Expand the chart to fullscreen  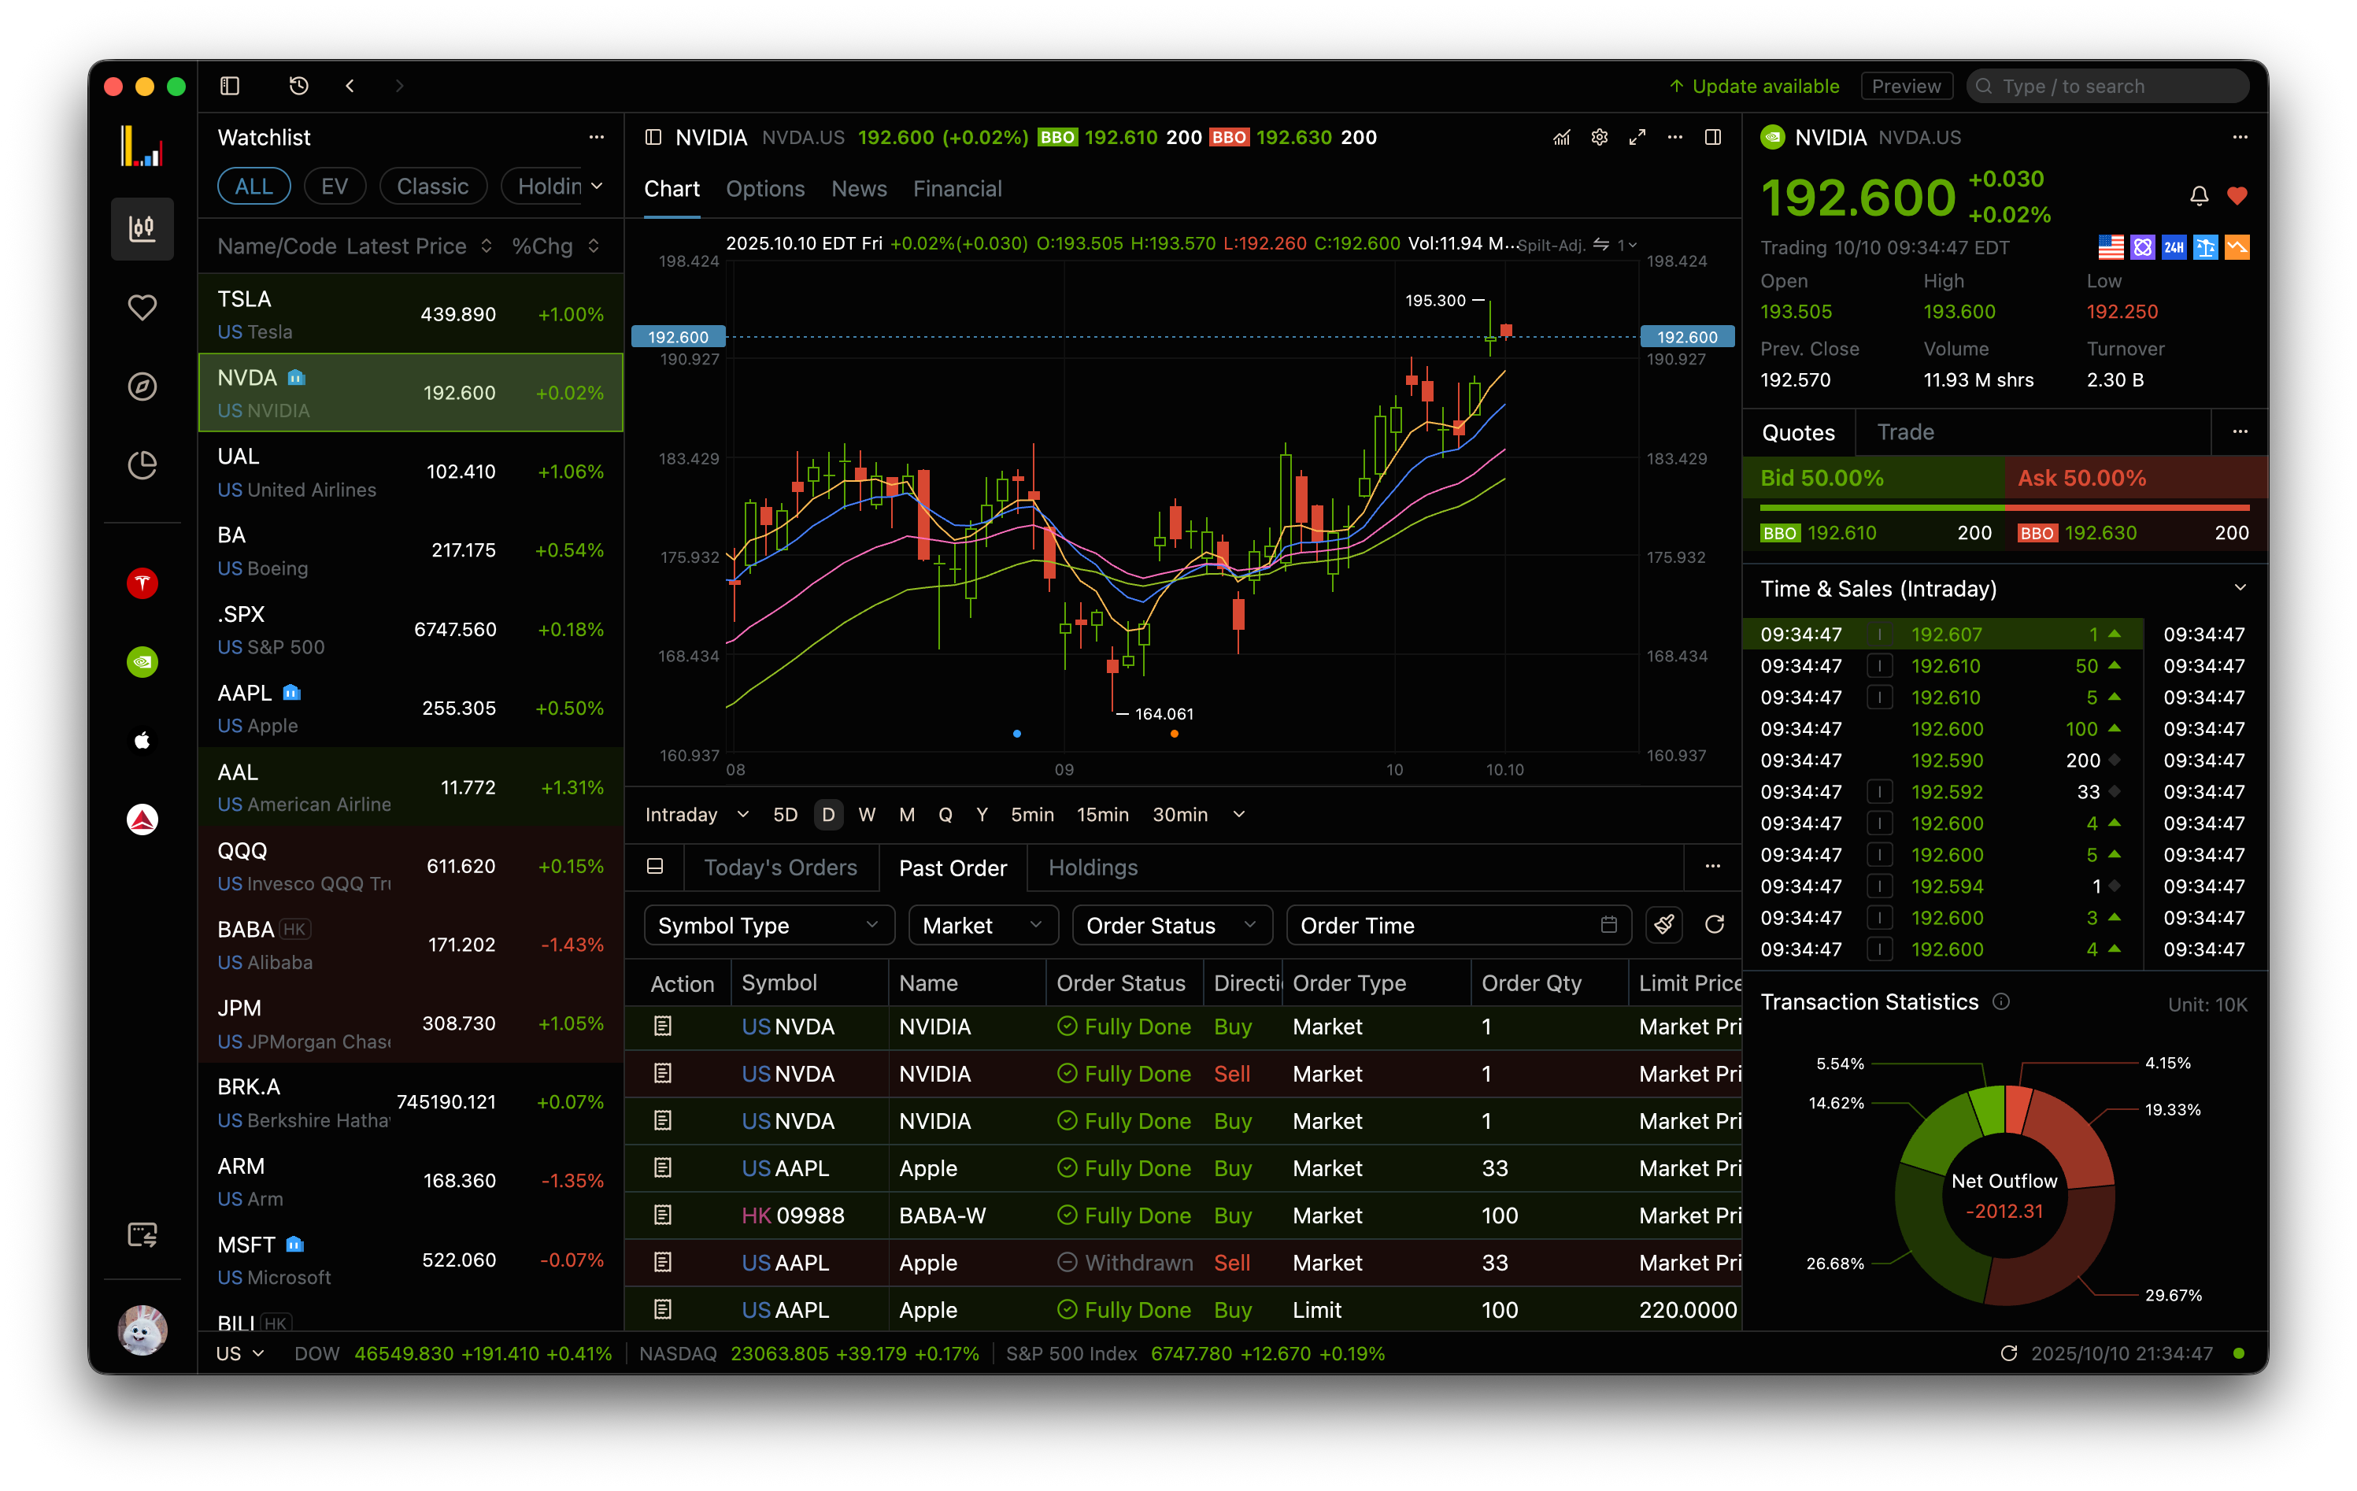click(1637, 138)
